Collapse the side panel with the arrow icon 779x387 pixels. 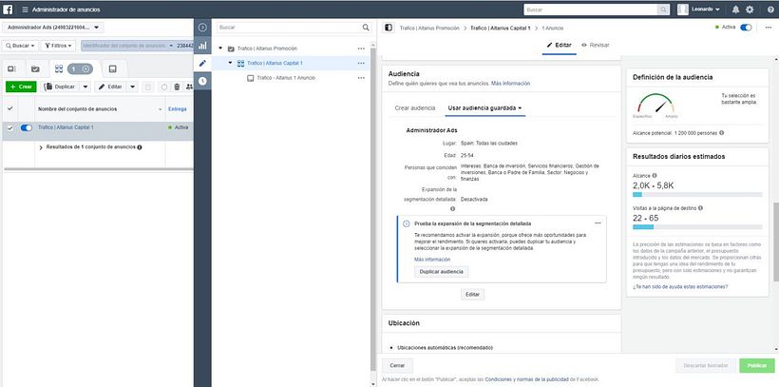[x=202, y=28]
